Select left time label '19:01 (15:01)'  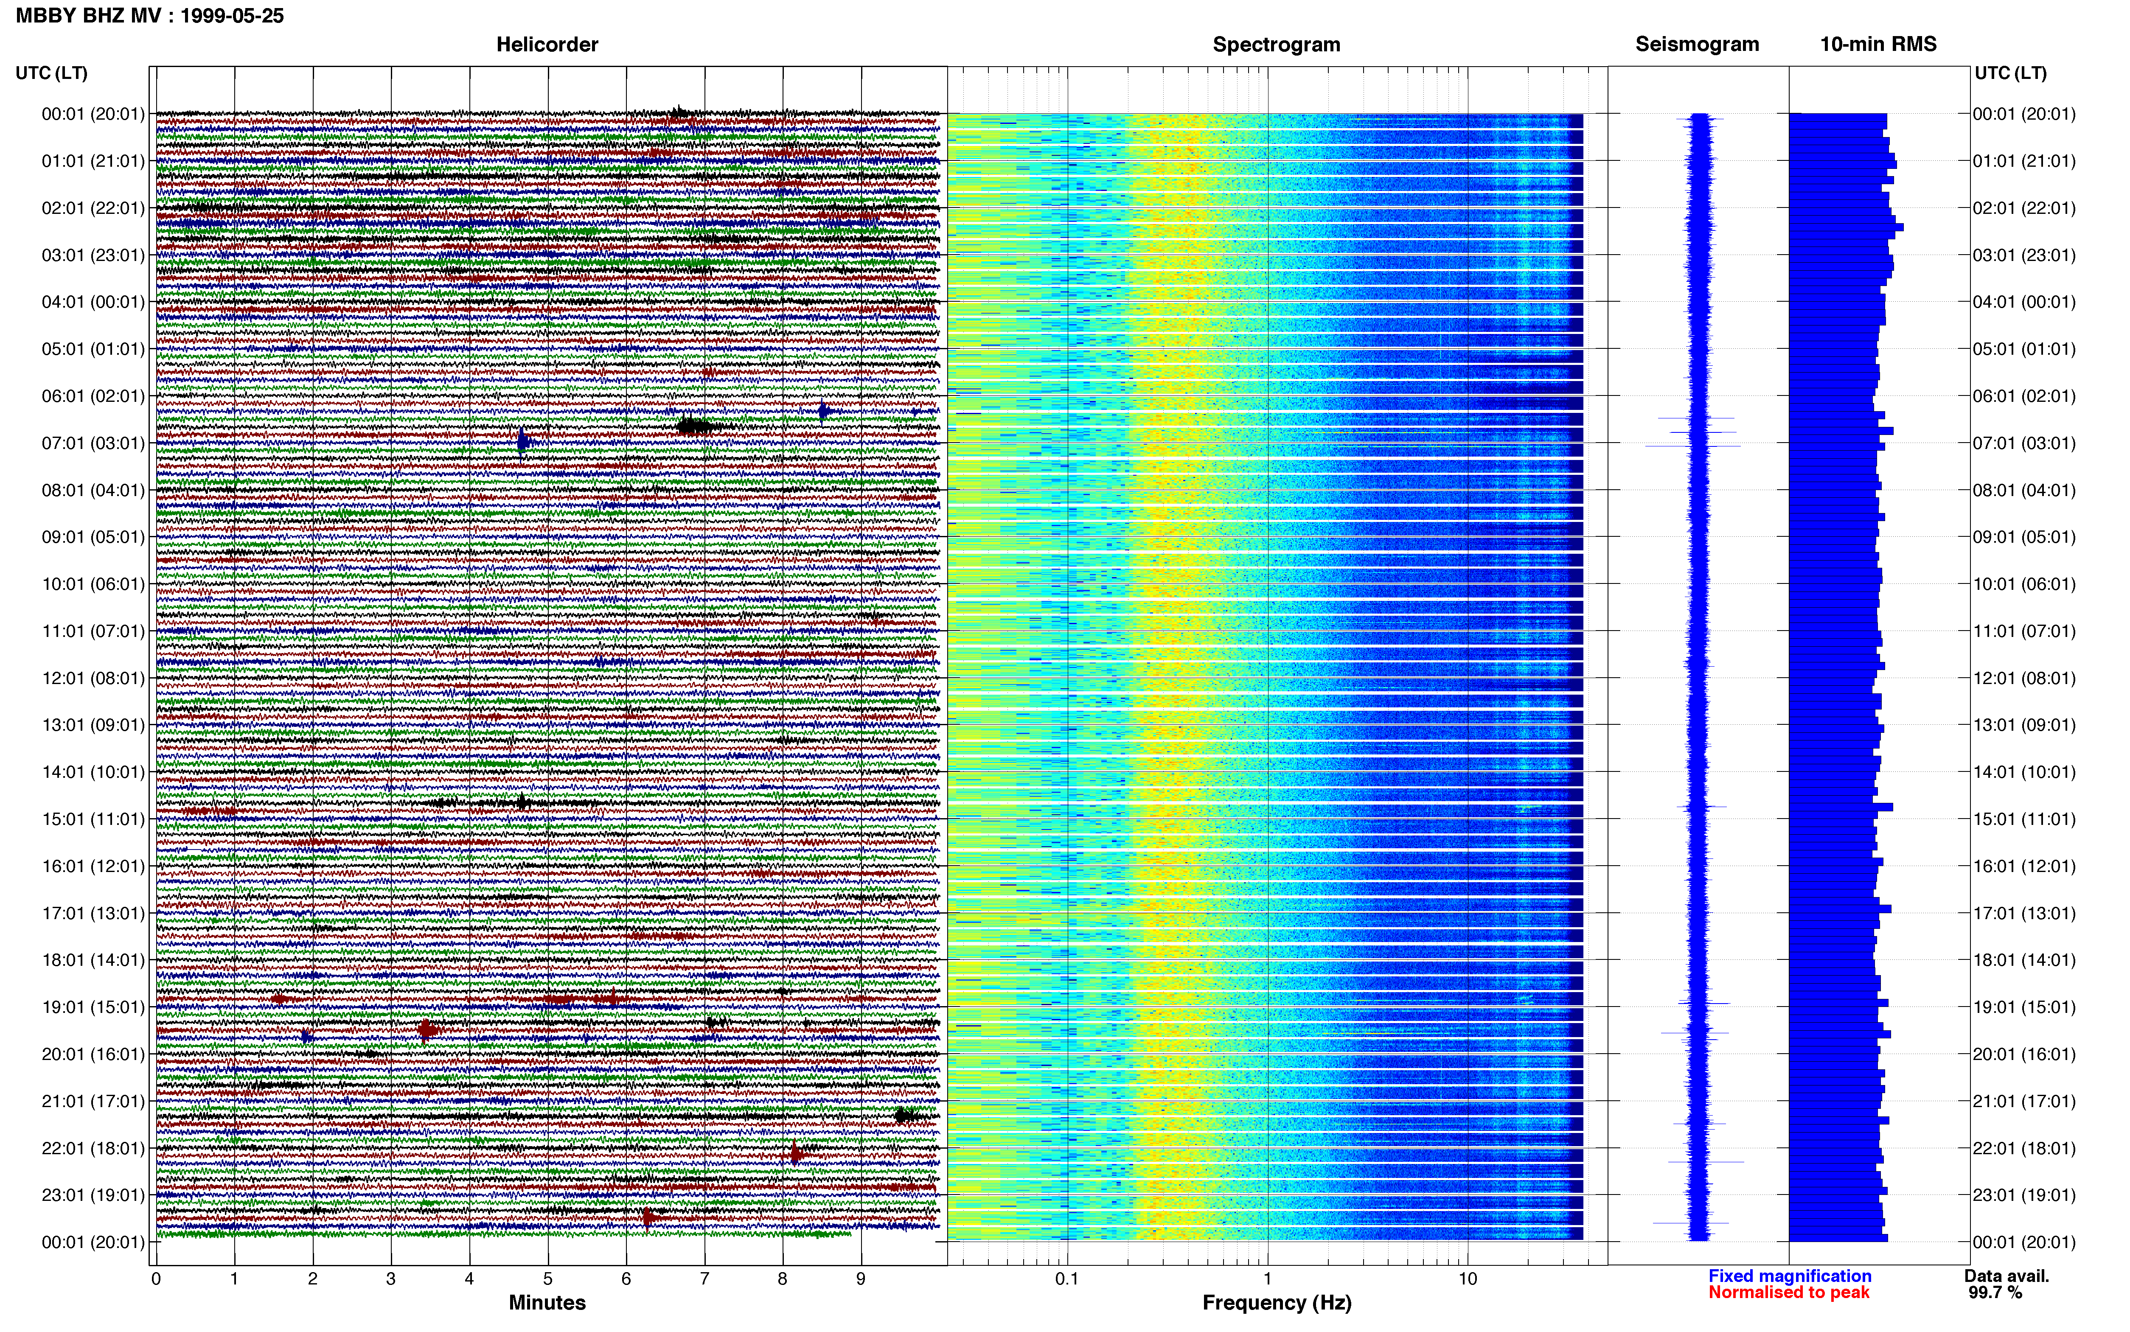point(93,1007)
